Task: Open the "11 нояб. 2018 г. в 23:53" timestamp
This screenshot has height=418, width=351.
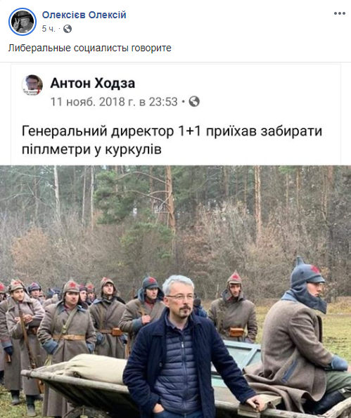Action: pyautogui.click(x=114, y=102)
